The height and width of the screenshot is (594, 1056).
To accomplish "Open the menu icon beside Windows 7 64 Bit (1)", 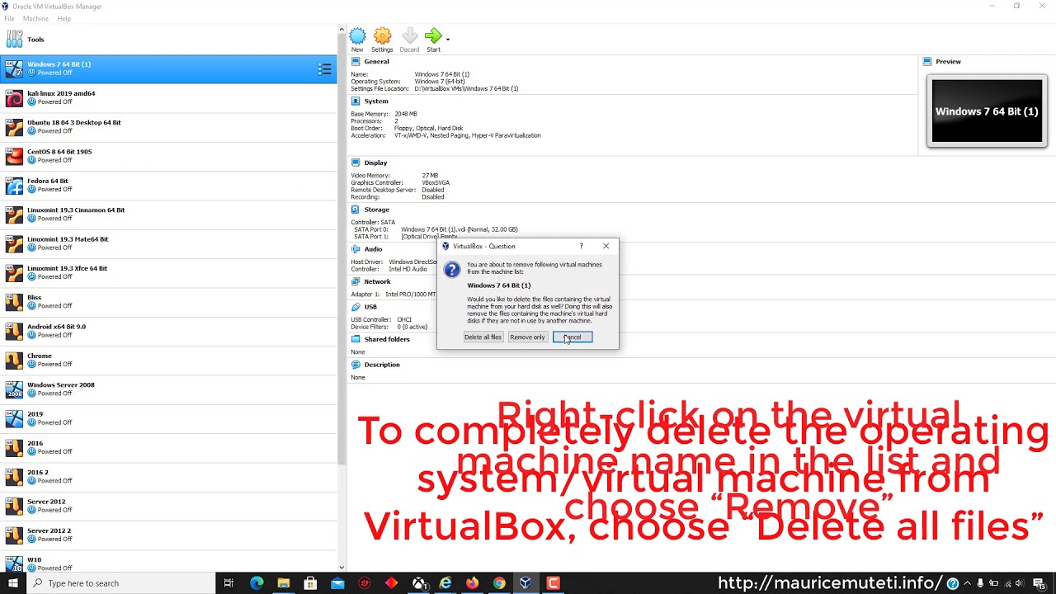I will click(325, 69).
